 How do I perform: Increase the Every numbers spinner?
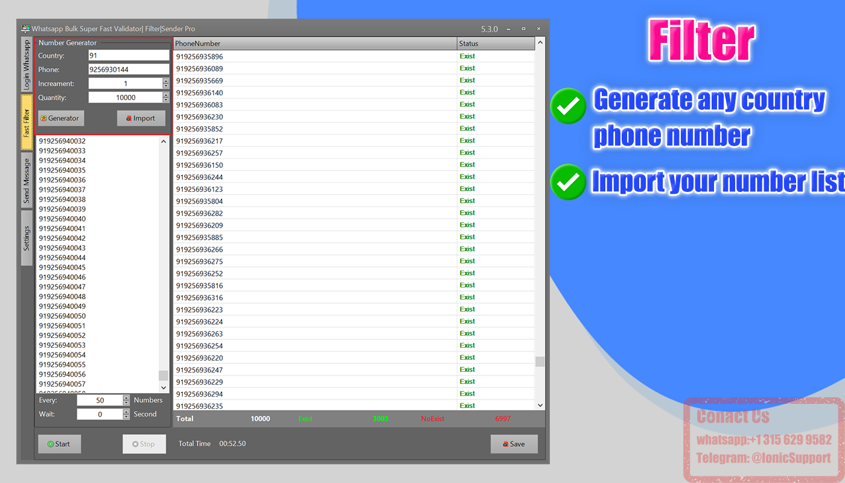(x=126, y=398)
